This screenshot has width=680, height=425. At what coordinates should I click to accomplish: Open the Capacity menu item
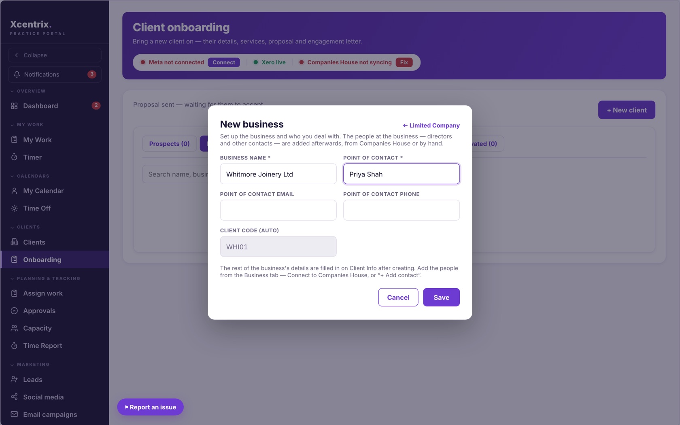pos(55,328)
